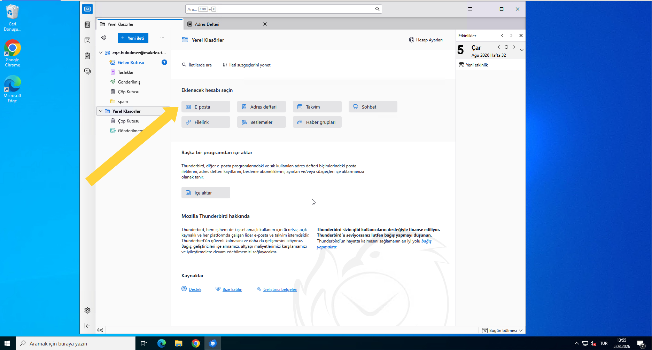Open Calendar from spaces toolbar
The width and height of the screenshot is (652, 350).
(87, 40)
